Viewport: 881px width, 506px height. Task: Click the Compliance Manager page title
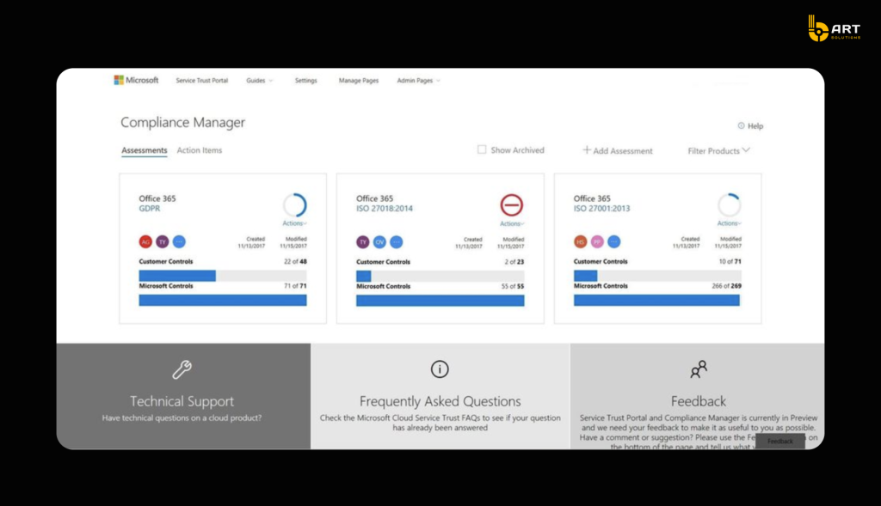click(x=182, y=122)
